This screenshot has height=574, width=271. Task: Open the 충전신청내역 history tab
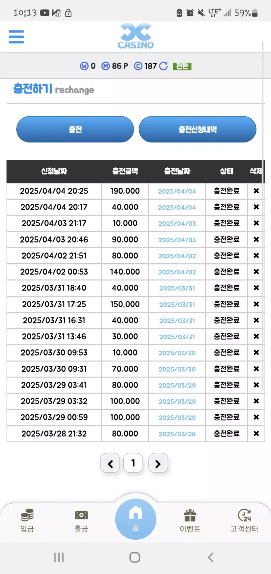tap(198, 129)
